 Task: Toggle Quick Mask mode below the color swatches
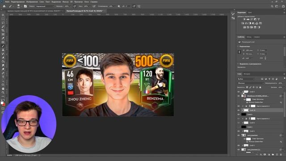3,108
